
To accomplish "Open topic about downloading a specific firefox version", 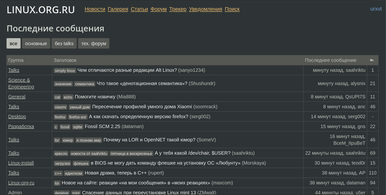I will (x=139, y=117).
